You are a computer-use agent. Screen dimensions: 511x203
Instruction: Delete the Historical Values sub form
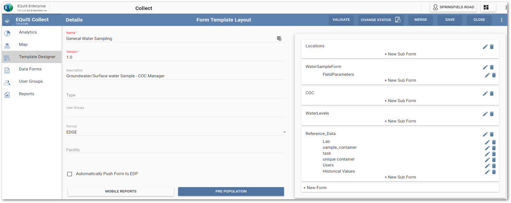494,172
